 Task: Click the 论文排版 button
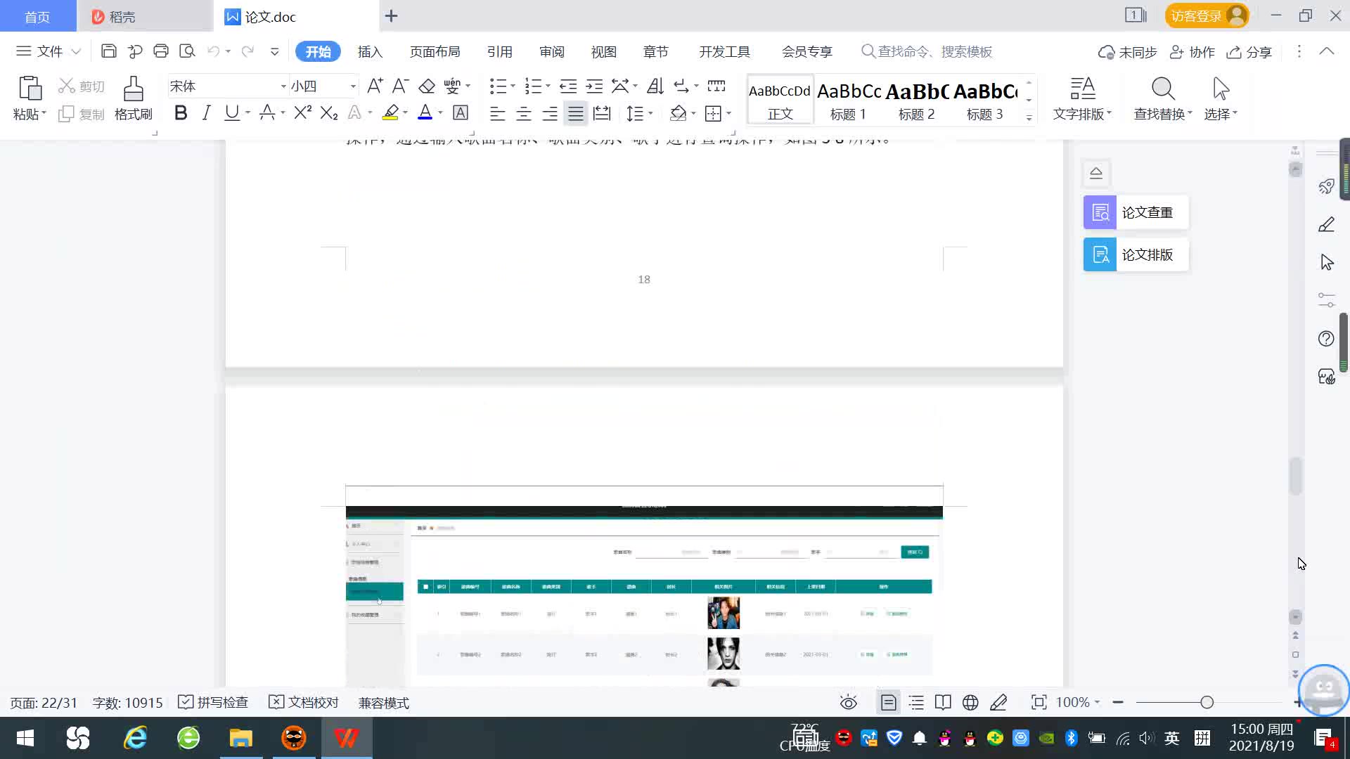[x=1136, y=254]
